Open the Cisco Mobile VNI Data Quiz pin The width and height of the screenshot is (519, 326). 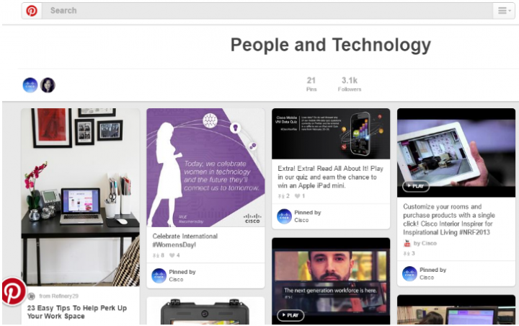point(331,133)
